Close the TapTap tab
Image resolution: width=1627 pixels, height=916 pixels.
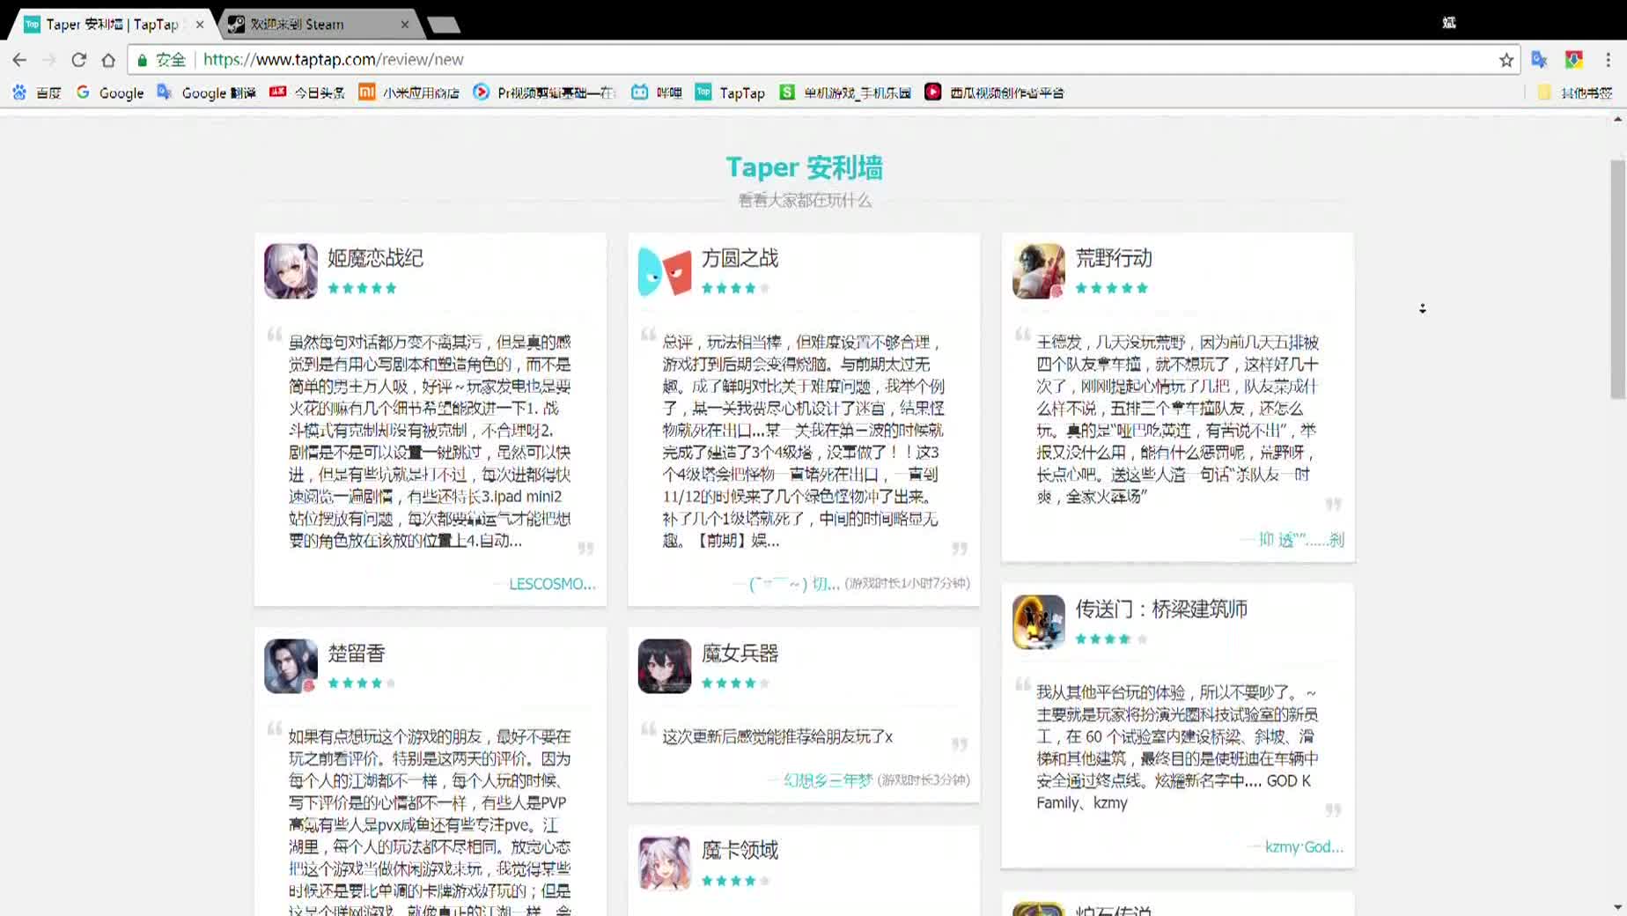(200, 25)
